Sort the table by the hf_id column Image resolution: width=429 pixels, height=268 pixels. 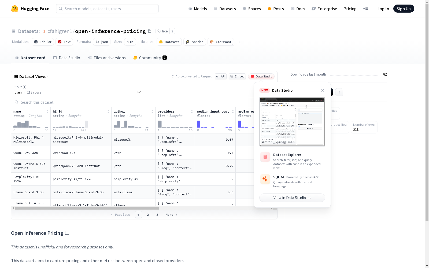[108, 111]
